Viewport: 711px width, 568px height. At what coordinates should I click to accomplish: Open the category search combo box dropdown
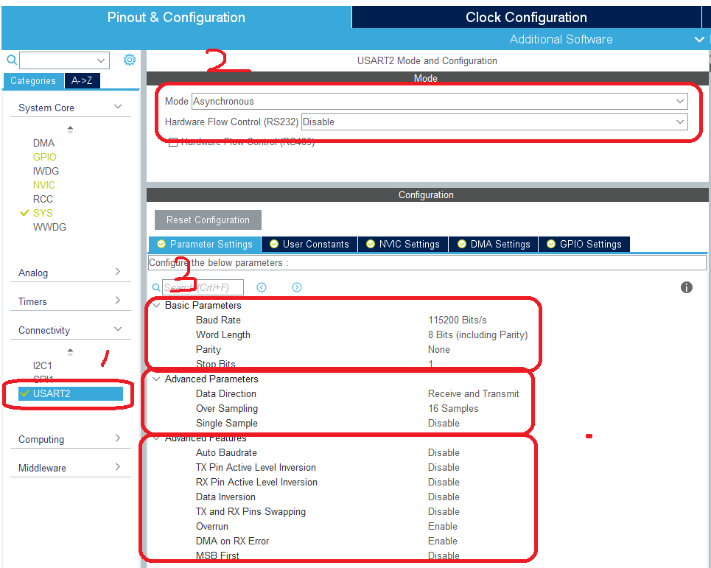101,60
